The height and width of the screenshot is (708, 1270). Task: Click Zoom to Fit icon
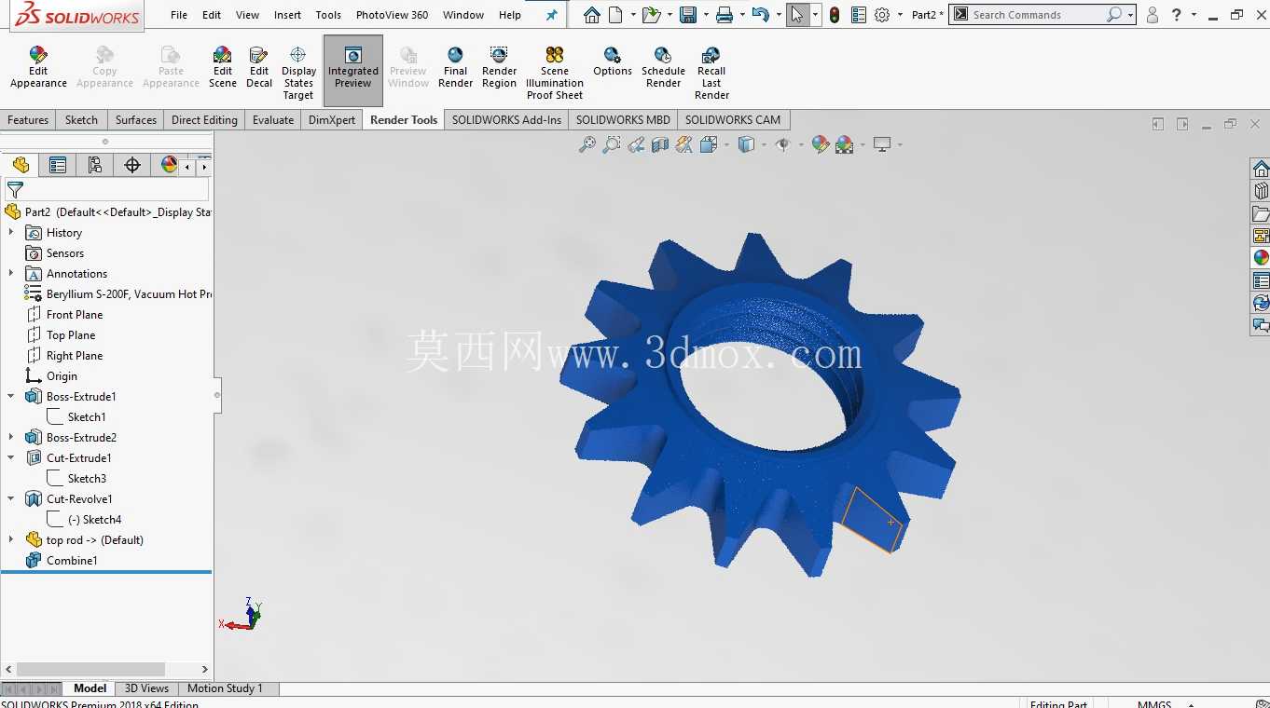[x=587, y=144]
